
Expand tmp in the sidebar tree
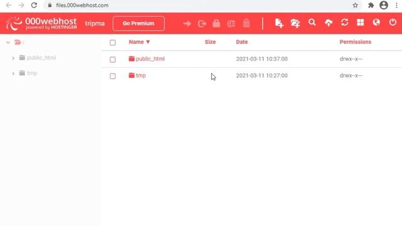coord(13,73)
